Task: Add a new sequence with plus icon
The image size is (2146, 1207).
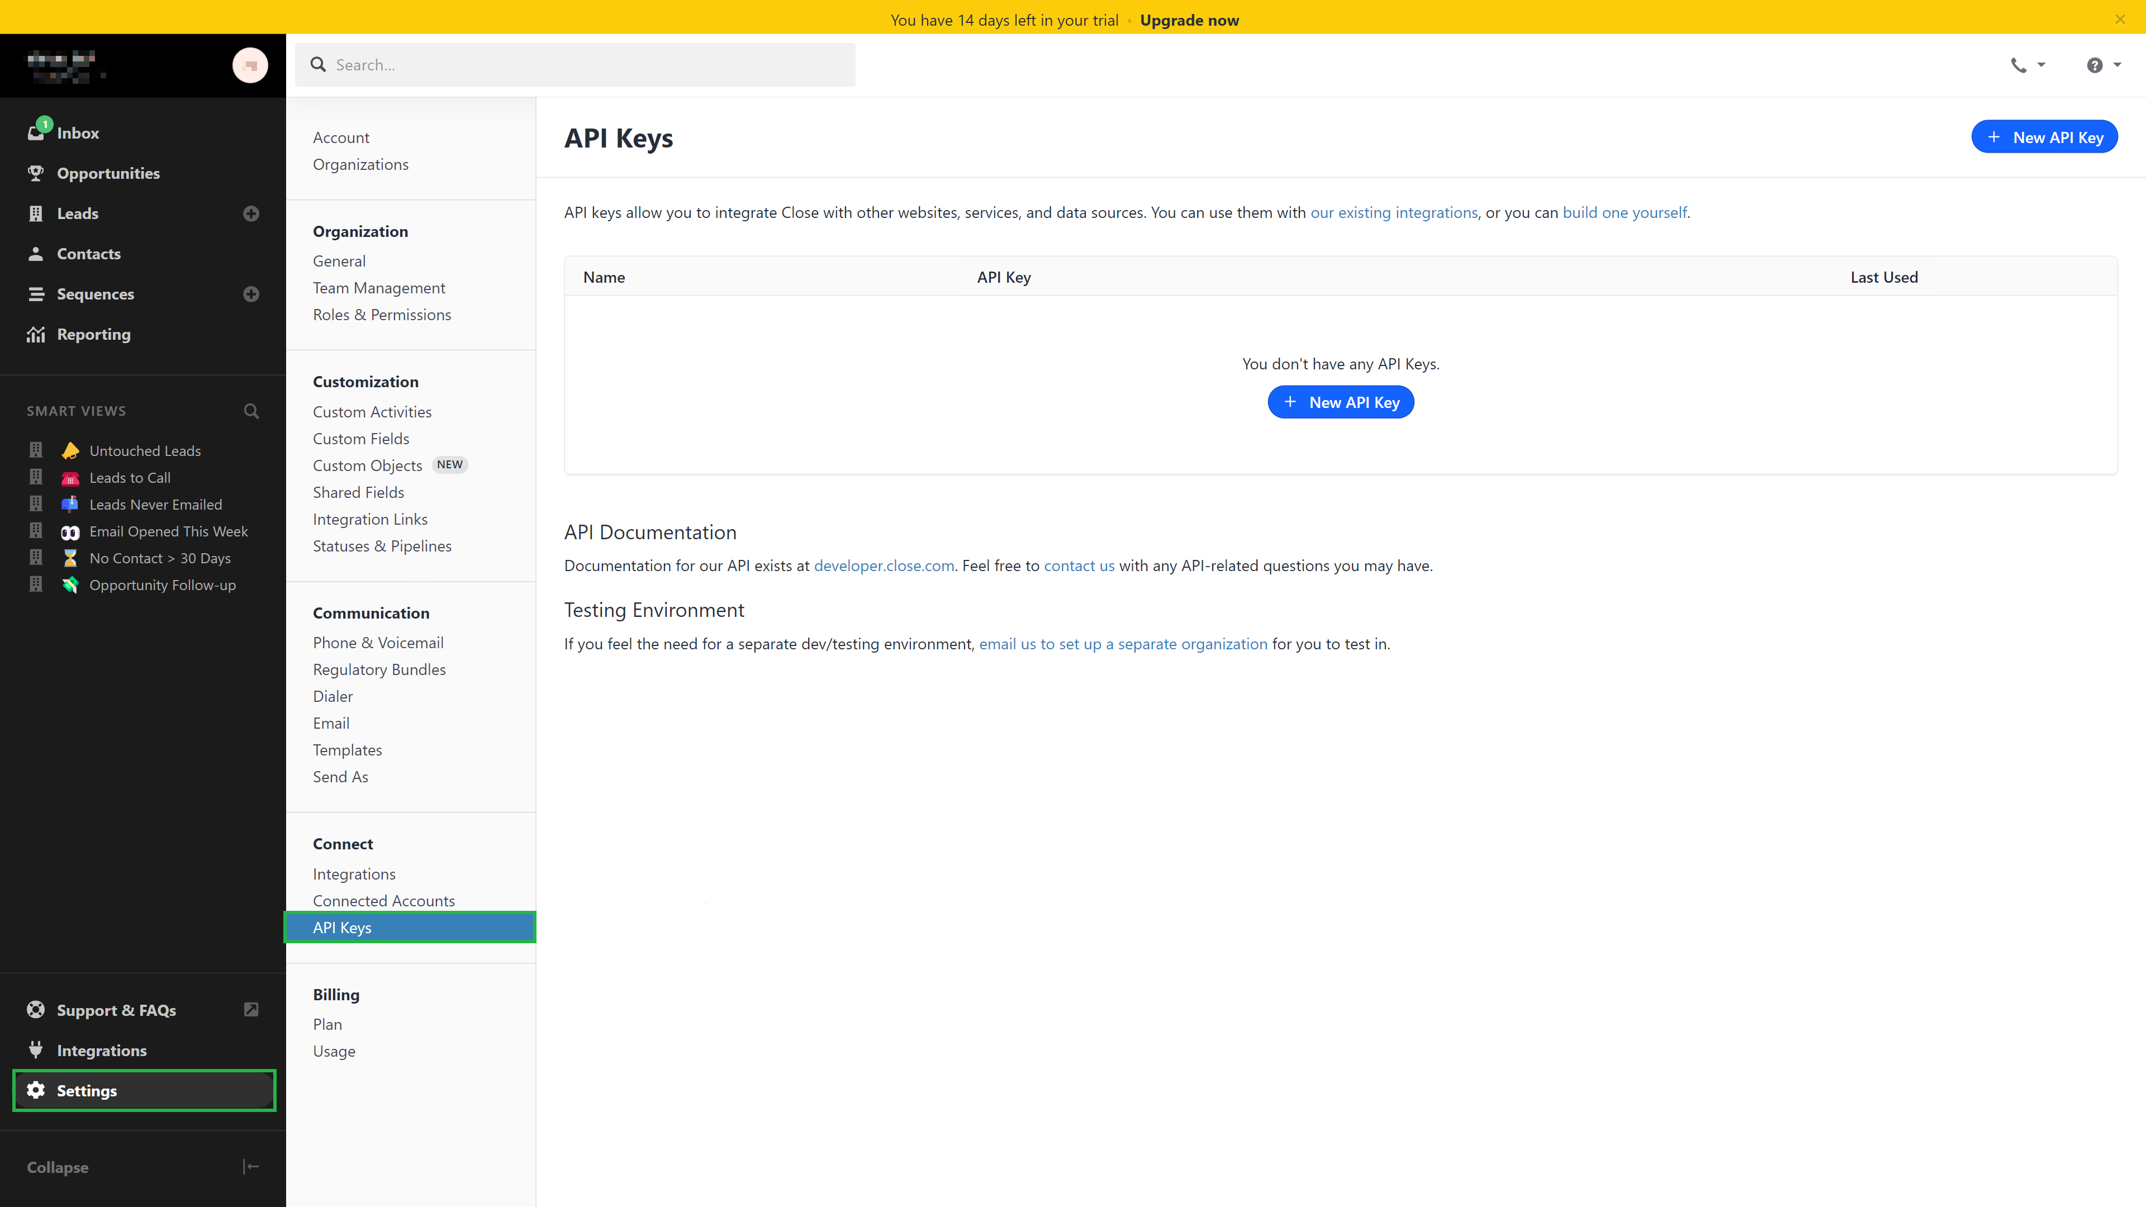Action: coord(251,294)
